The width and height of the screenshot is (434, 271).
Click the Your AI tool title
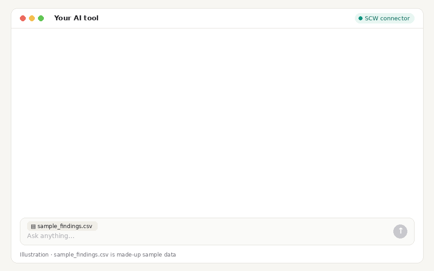(x=76, y=18)
